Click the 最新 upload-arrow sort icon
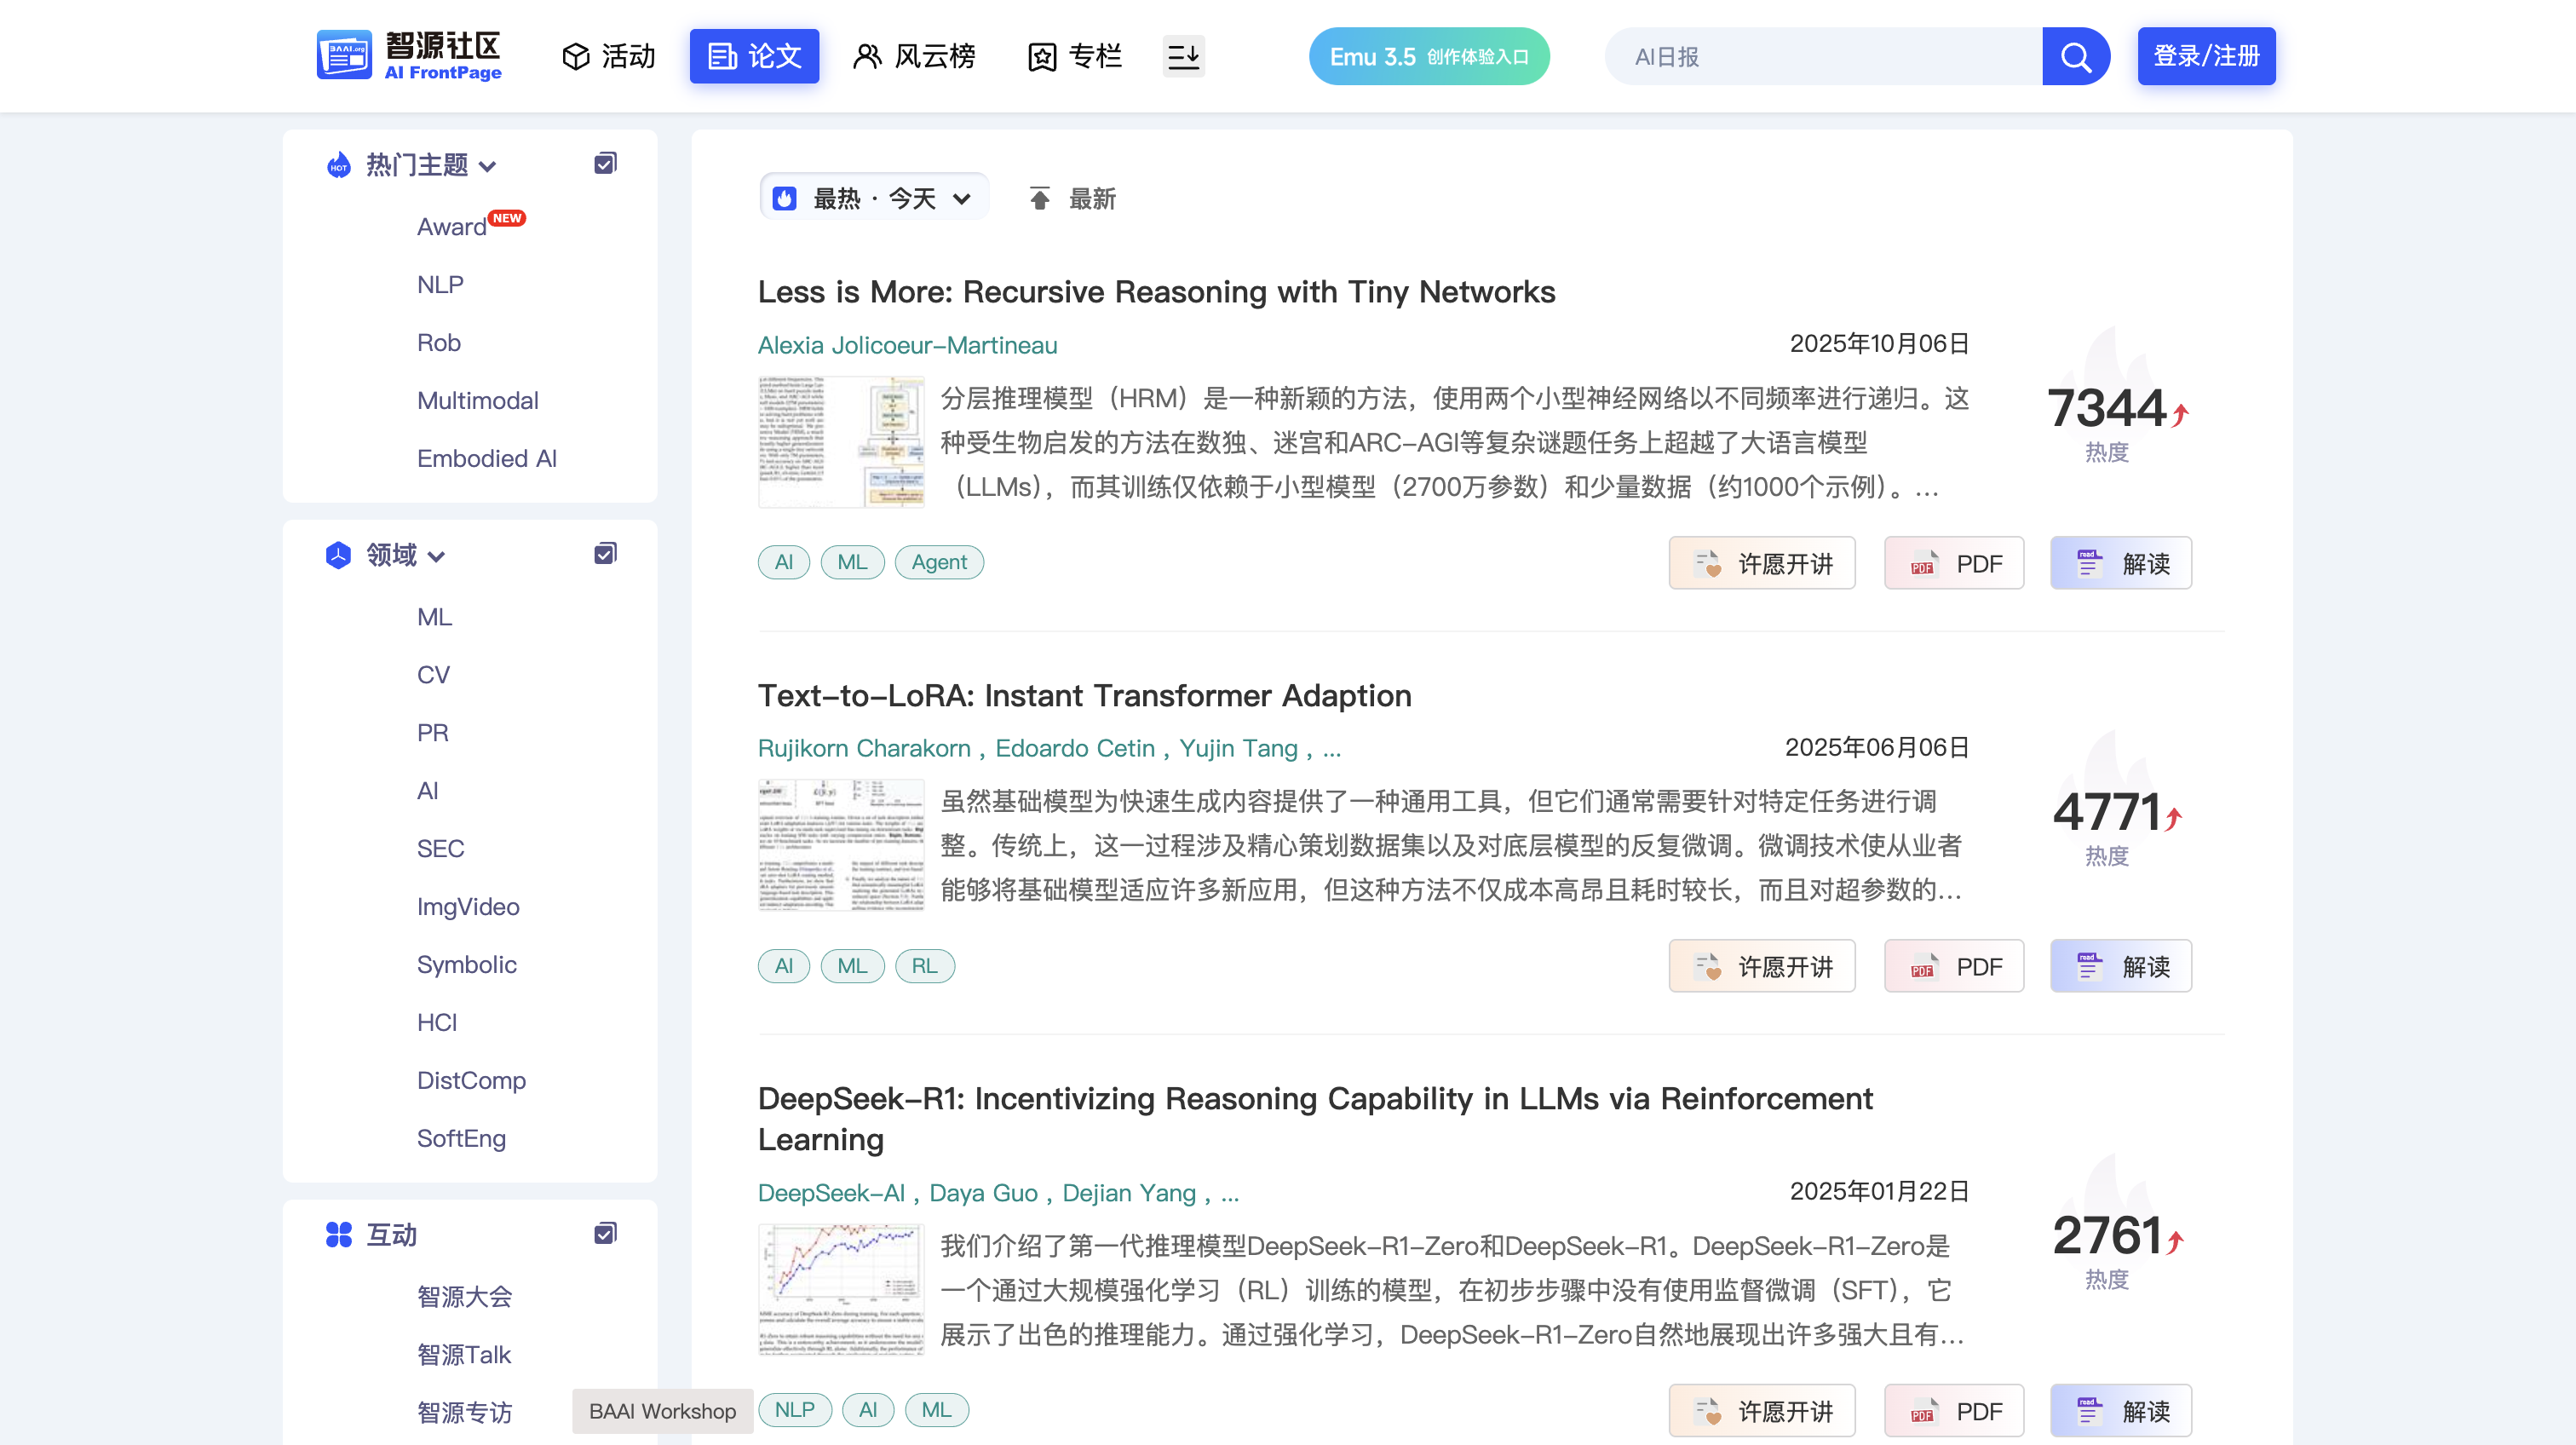The width and height of the screenshot is (2576, 1445). tap(1040, 199)
